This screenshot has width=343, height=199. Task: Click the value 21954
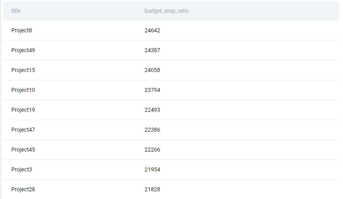pos(152,170)
